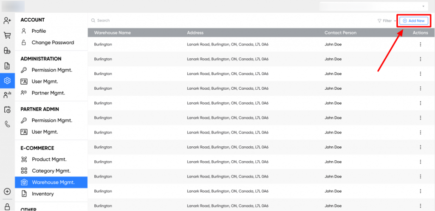Click the Warehouse Name column header

coord(112,33)
